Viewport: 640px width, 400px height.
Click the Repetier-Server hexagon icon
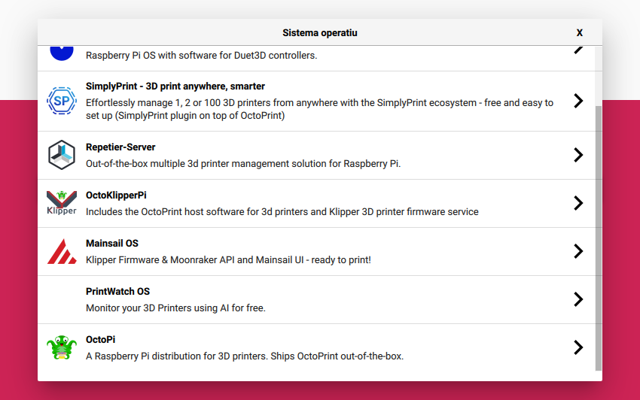point(62,155)
